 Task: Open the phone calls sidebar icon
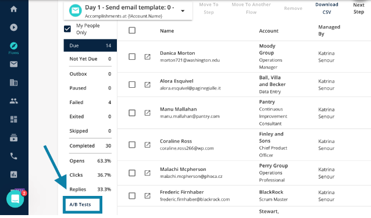pos(14,156)
